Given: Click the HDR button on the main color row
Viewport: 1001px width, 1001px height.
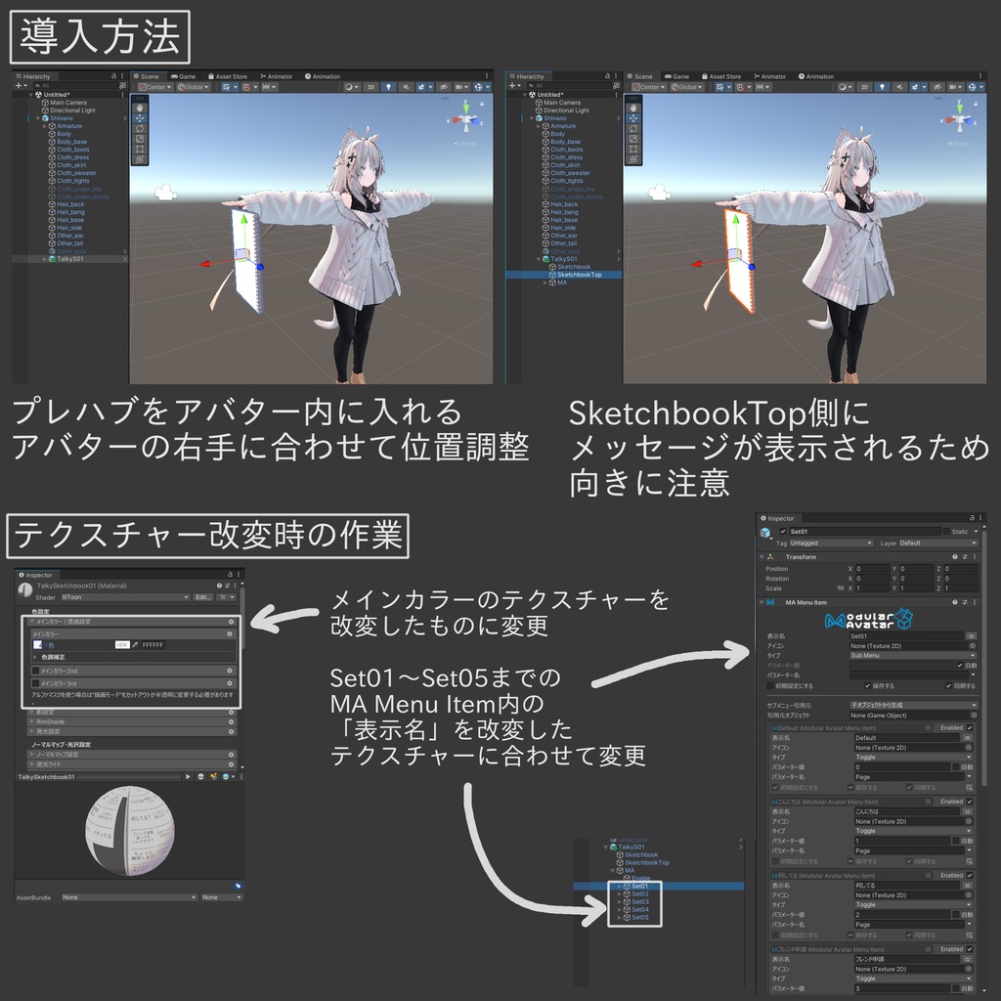Looking at the screenshot, I should (122, 645).
